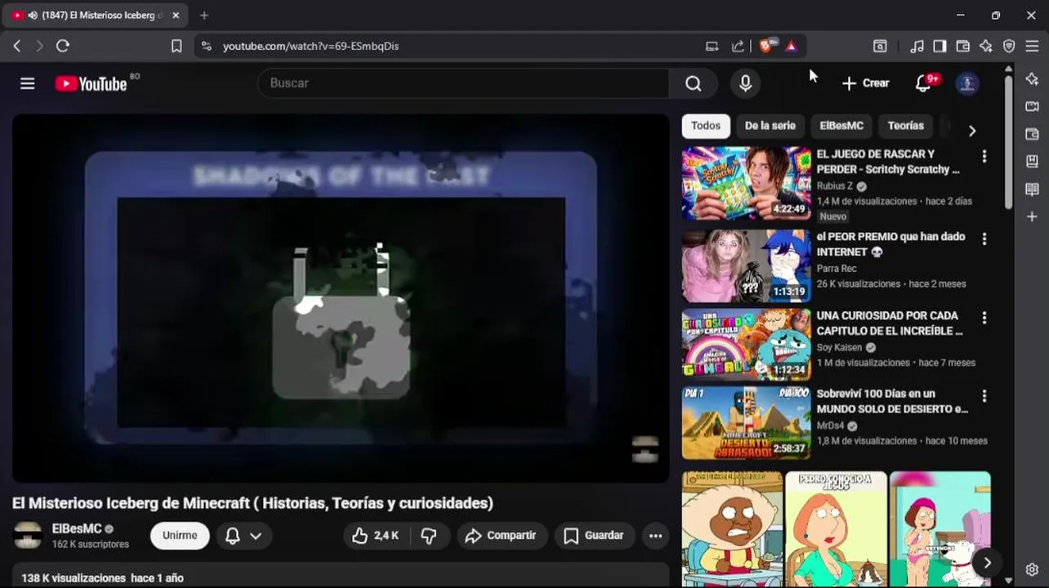
Task: View site information in address bar
Action: pos(207,47)
